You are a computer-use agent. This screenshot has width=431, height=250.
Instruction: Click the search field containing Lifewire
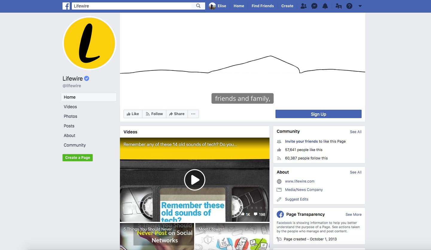tap(132, 6)
